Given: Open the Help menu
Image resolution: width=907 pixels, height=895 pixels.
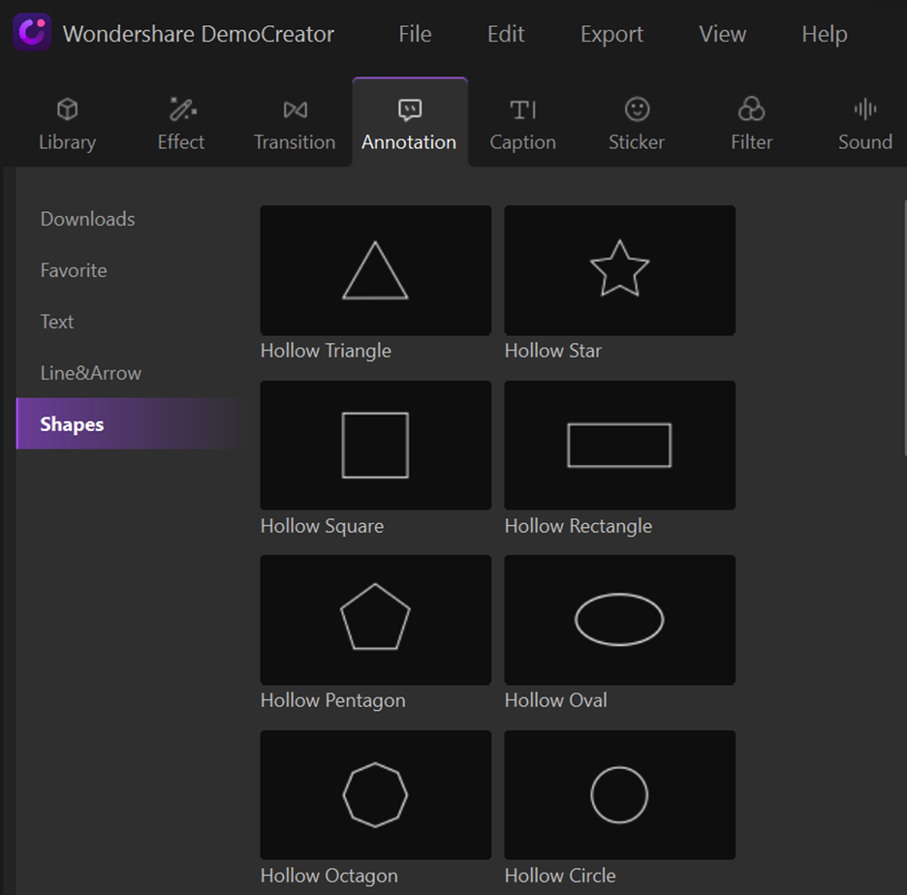Looking at the screenshot, I should click(x=824, y=34).
